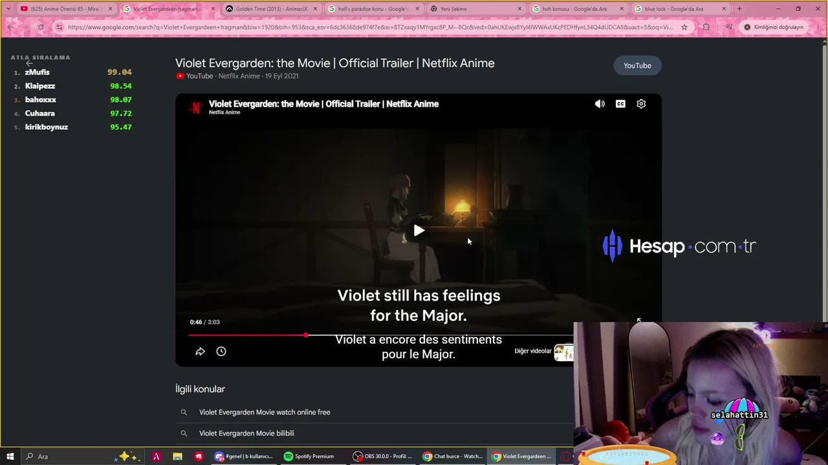Open the 'Chat burce' Chrome taskbar window
828x465 pixels.
coord(453,457)
